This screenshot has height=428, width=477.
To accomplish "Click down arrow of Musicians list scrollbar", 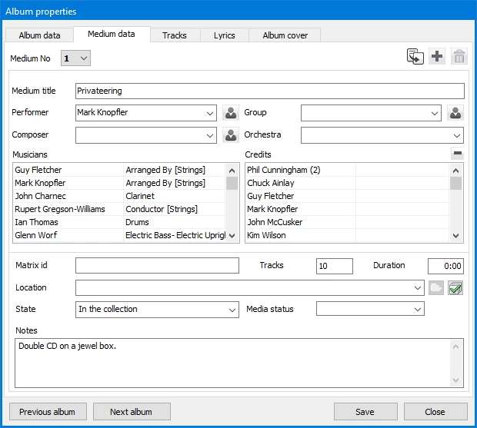I will (232, 235).
